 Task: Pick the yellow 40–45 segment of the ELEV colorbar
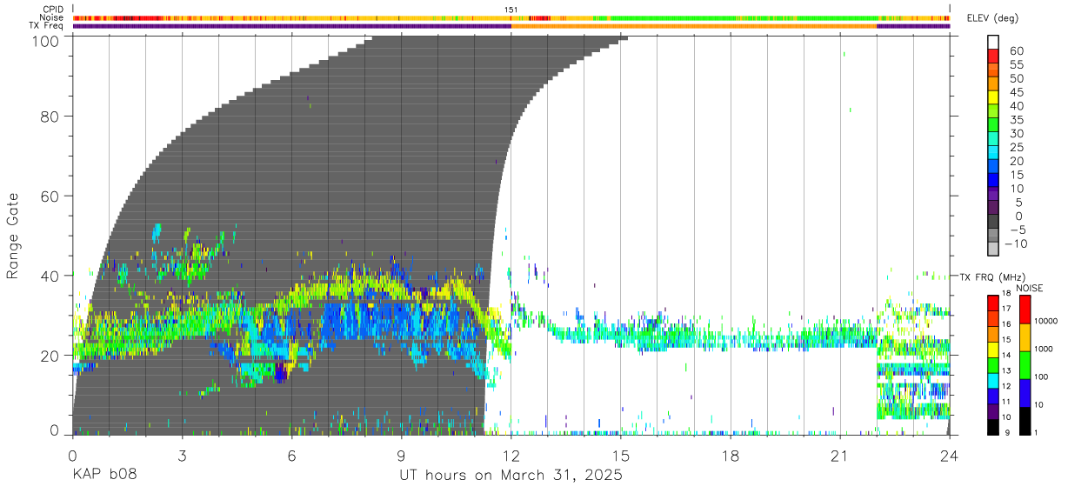(x=993, y=98)
